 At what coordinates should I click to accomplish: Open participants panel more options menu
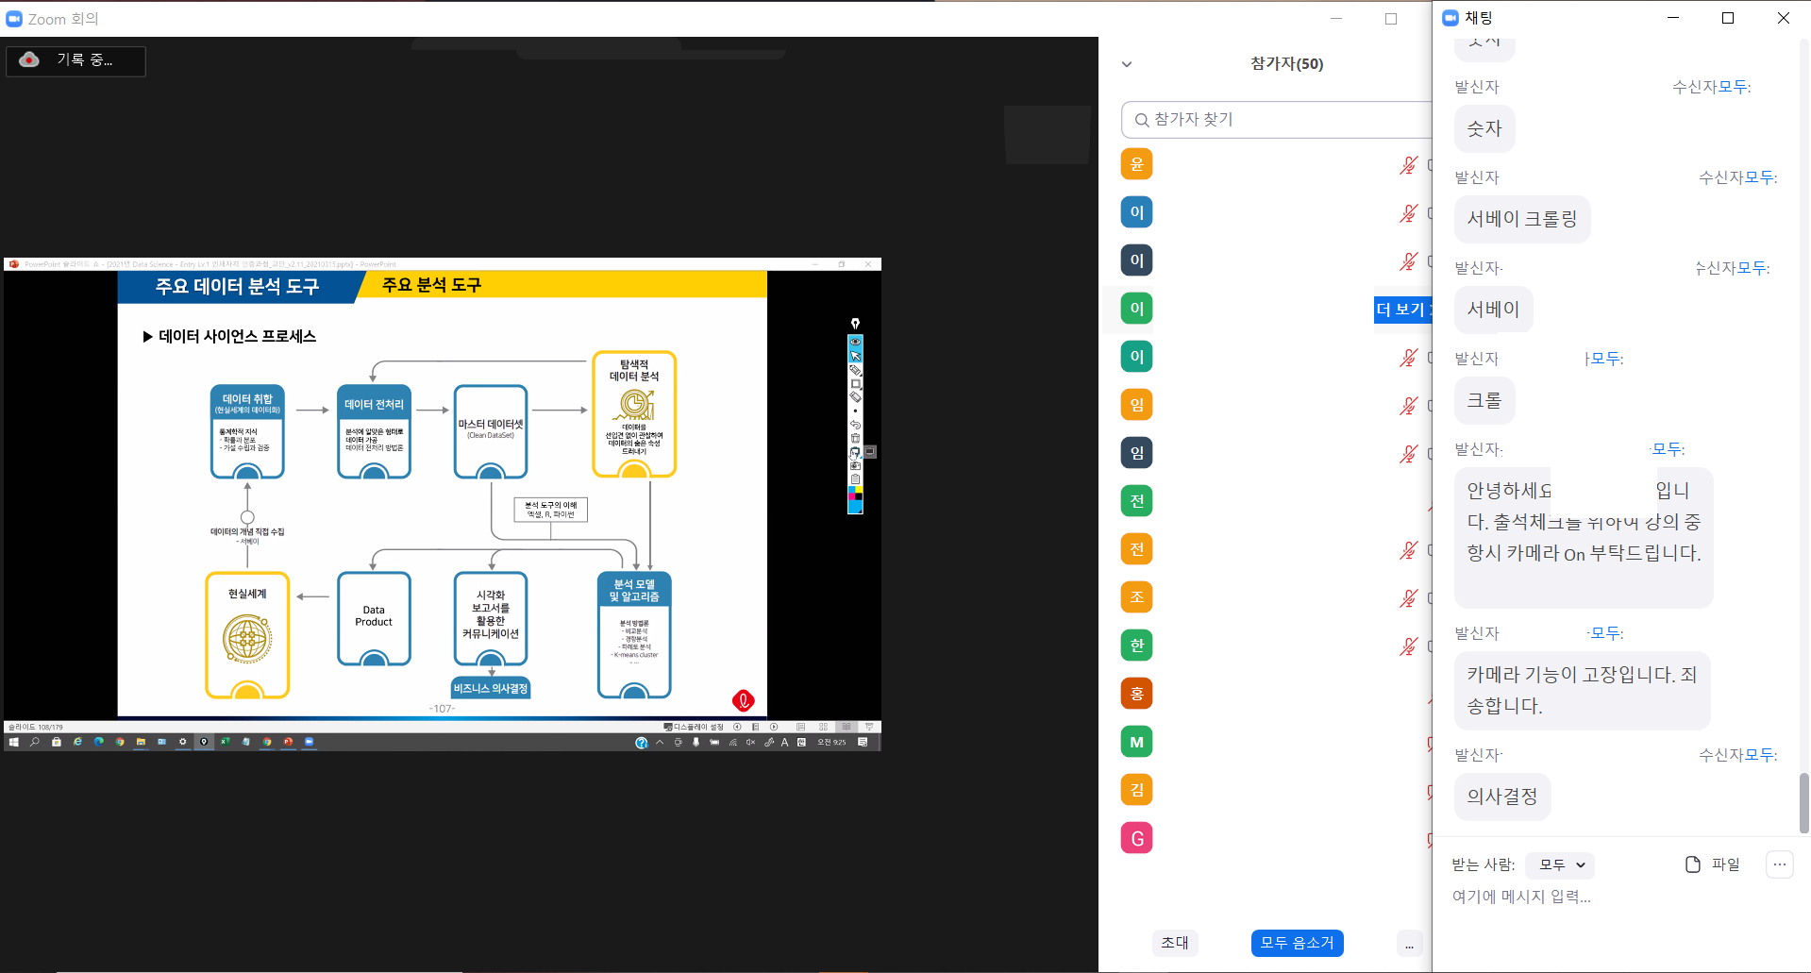(x=1408, y=944)
